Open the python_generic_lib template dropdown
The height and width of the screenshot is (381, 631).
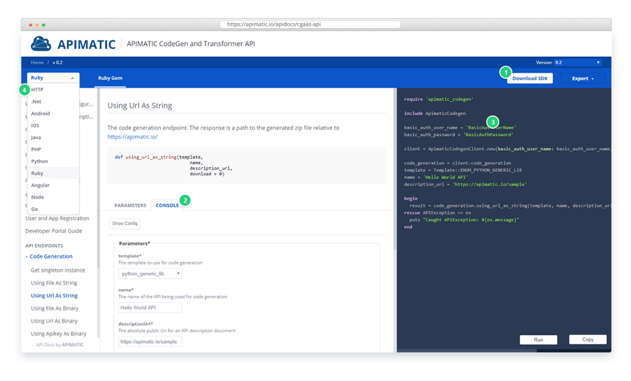150,274
